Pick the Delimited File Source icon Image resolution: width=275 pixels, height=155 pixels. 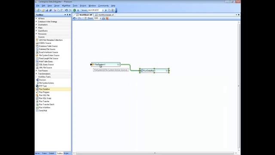coord(37,49)
